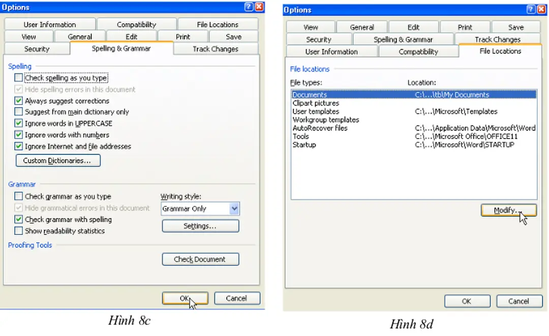
Task: Click the help icon in right Options dialog
Action: point(531,10)
